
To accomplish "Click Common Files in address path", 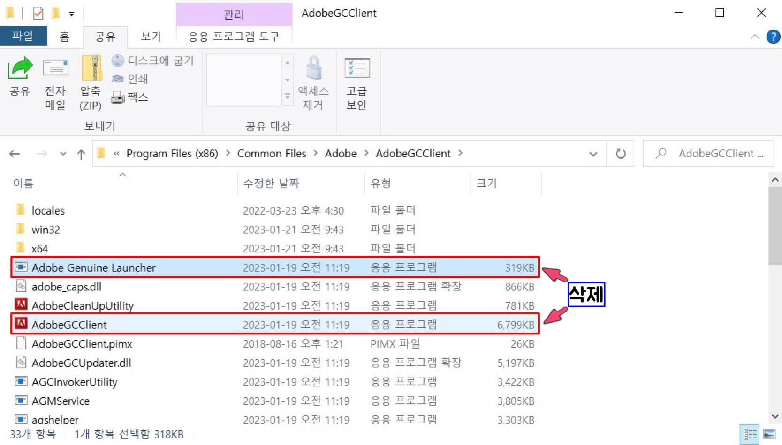I will click(x=272, y=154).
